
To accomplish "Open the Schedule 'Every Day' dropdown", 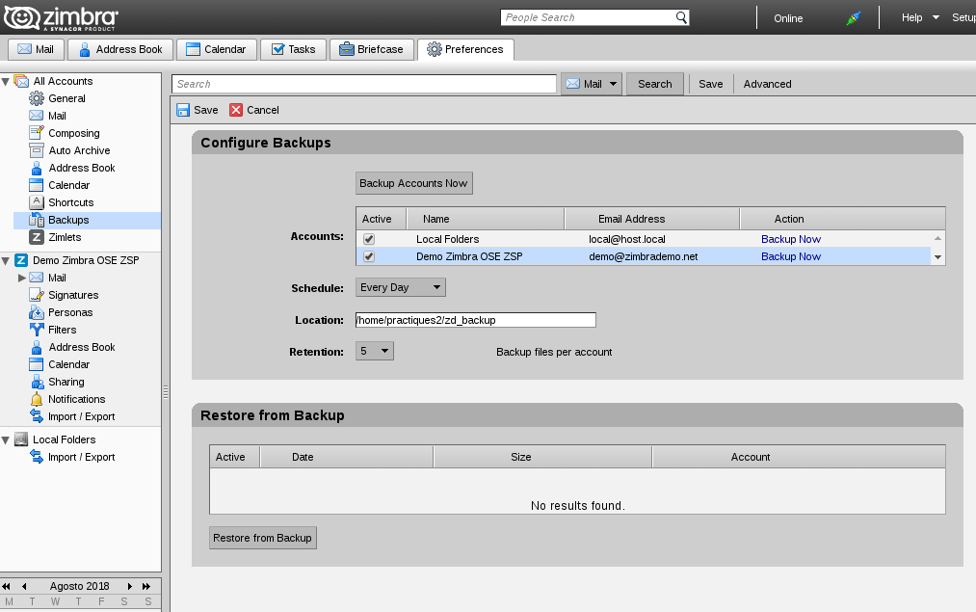I will (x=401, y=287).
